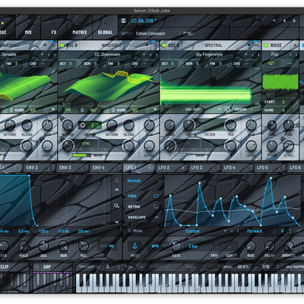This screenshot has width=304, height=304.
Task: Click the OSC B LEVEL knob
Action: [149, 146]
